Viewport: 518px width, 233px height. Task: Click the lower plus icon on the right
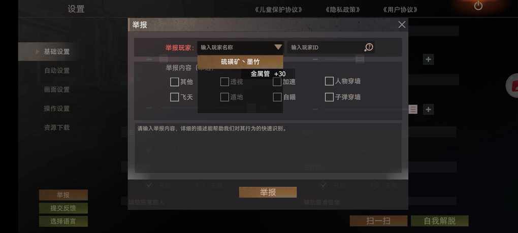pos(428,110)
